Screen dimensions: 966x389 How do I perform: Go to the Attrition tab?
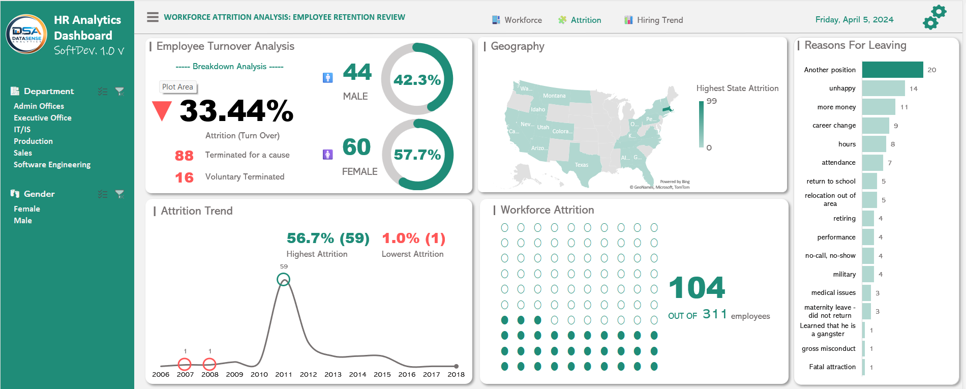[580, 20]
